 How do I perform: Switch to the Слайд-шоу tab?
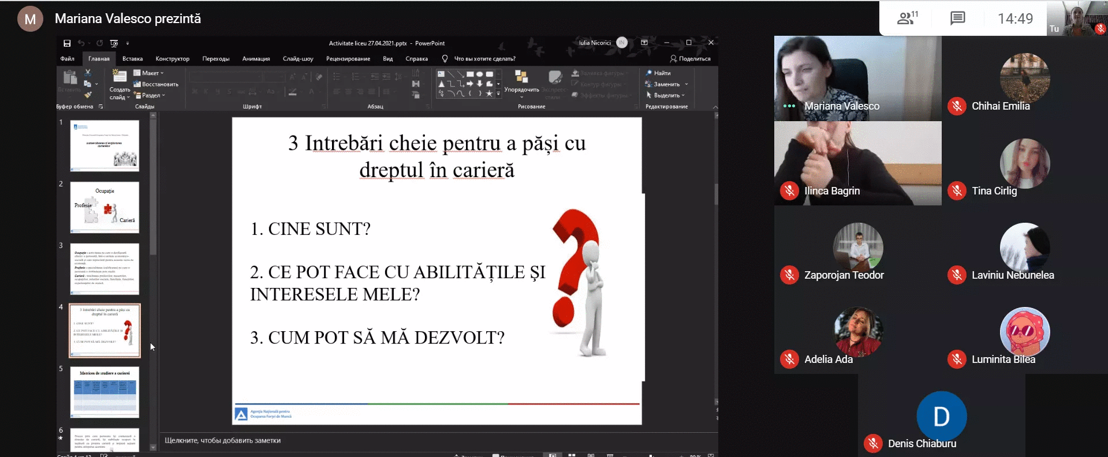[x=298, y=59]
